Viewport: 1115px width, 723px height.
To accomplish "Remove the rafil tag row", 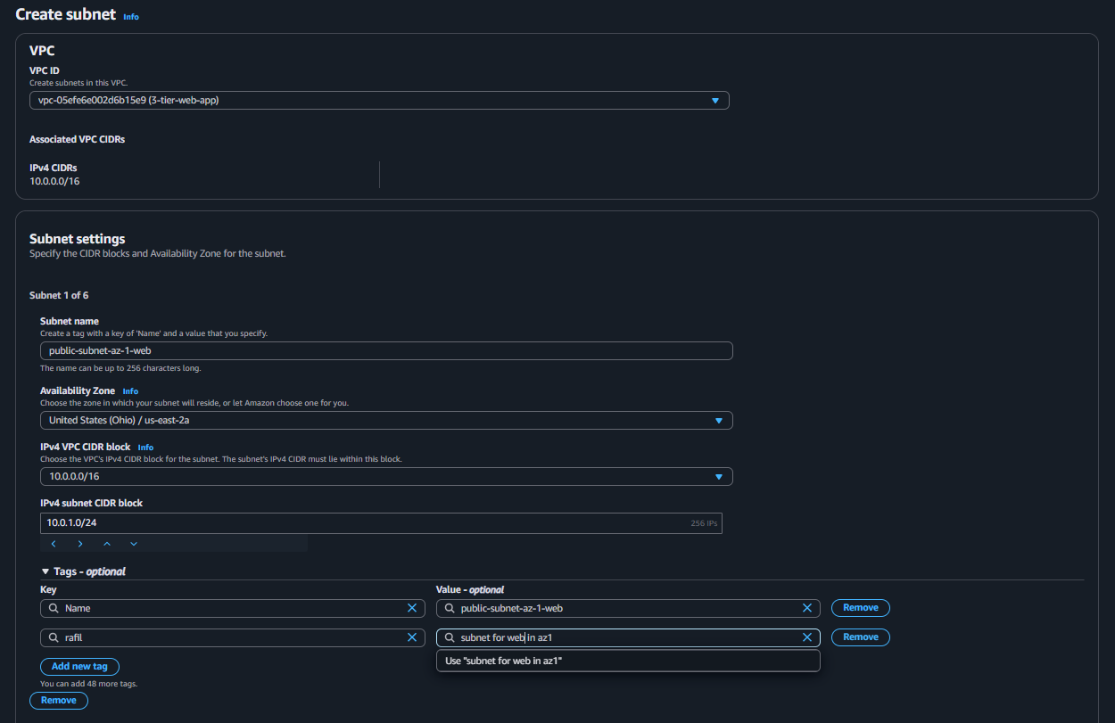I will tap(861, 637).
